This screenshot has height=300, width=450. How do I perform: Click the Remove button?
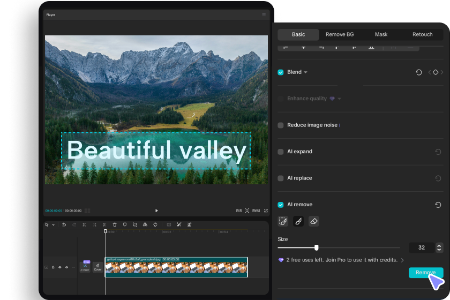pos(426,273)
